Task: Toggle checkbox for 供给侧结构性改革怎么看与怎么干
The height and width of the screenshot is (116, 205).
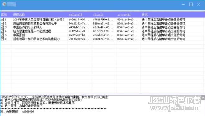Action: coord(2,23)
